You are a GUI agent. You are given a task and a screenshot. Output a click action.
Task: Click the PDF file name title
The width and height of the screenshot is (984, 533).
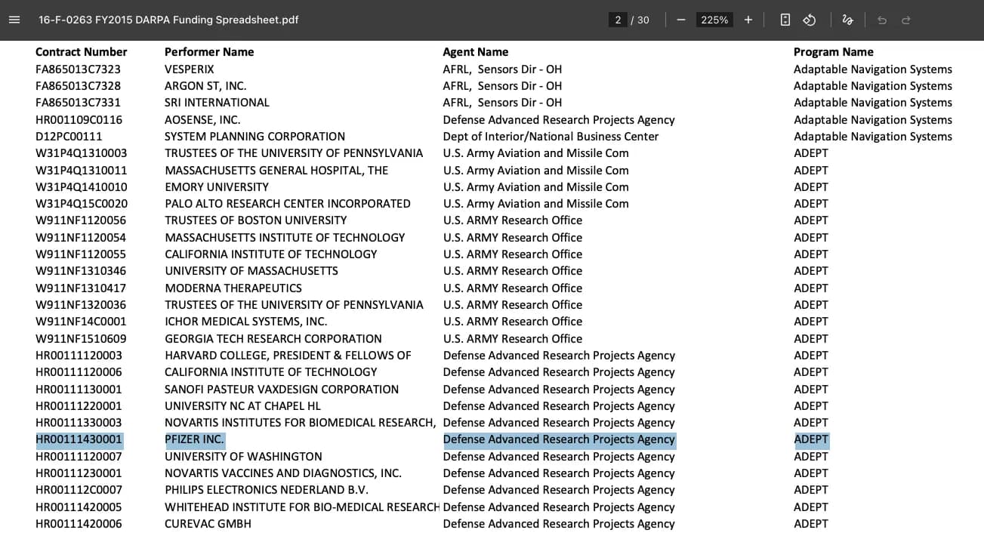coord(168,20)
